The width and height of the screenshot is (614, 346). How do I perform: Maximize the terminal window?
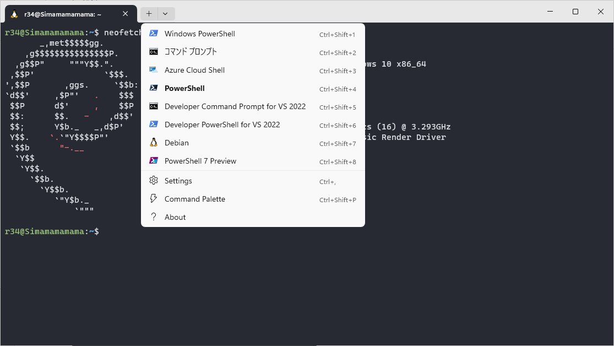575,12
